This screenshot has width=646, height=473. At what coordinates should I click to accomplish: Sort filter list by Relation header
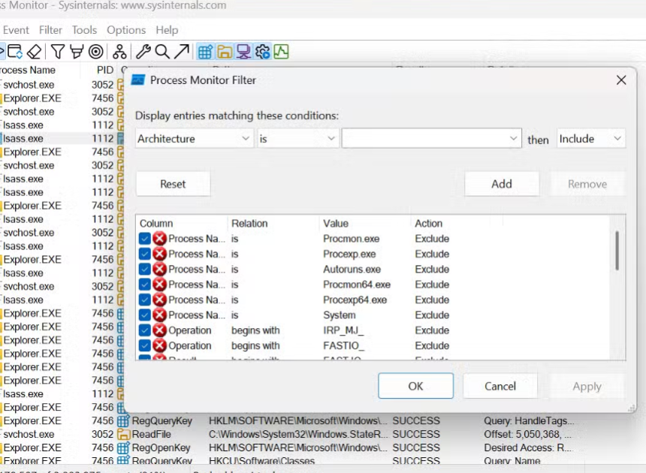(273, 224)
